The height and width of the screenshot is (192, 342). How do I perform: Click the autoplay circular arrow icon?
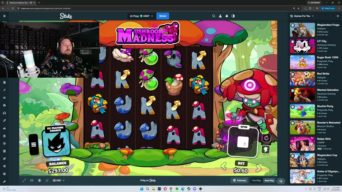click(266, 138)
